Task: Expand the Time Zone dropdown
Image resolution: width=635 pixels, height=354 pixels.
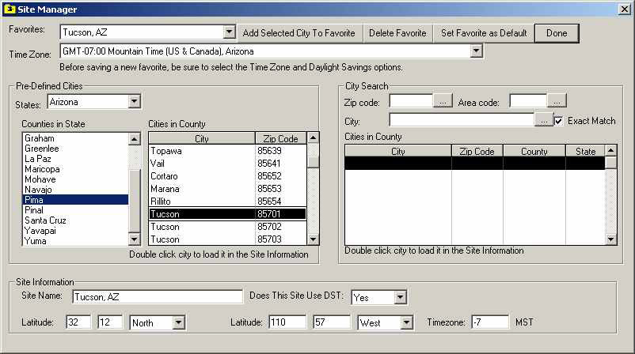Action: pos(476,51)
